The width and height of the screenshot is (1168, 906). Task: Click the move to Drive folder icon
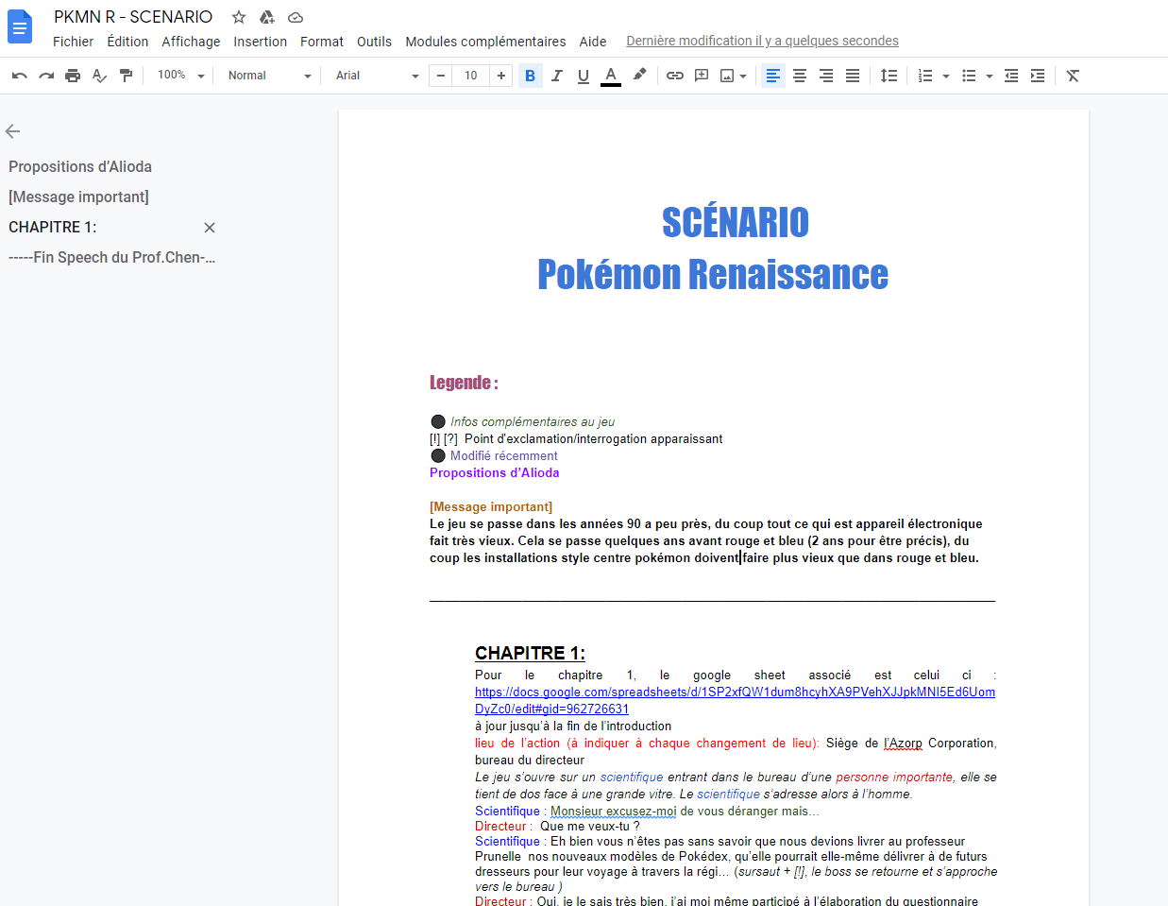pos(267,17)
